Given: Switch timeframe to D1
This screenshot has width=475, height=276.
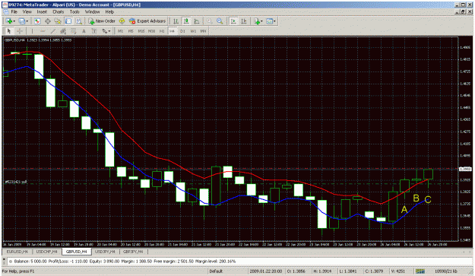Looking at the screenshot, I should click(x=182, y=31).
